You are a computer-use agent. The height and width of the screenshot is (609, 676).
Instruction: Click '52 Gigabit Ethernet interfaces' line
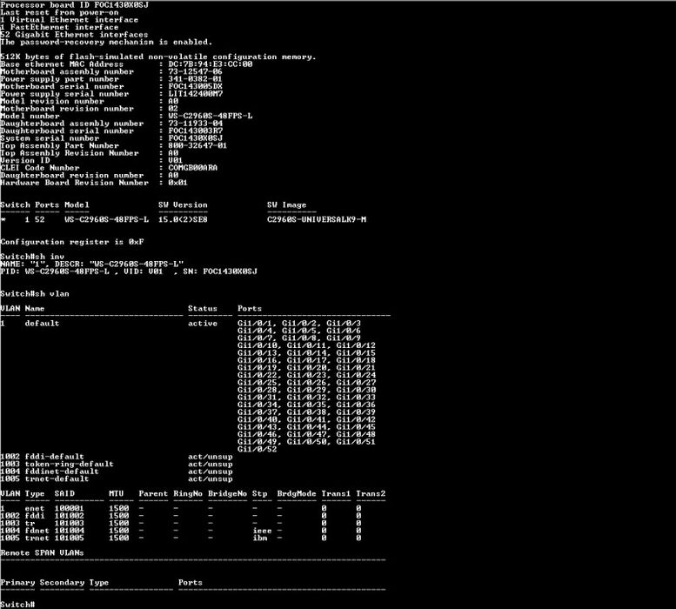[x=74, y=35]
